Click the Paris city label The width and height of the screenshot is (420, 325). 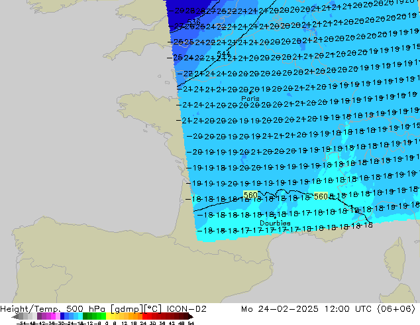pos(250,98)
